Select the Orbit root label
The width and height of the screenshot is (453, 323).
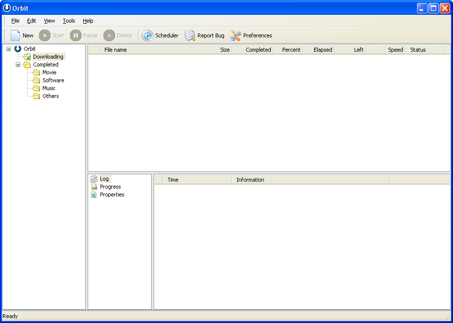[30, 49]
